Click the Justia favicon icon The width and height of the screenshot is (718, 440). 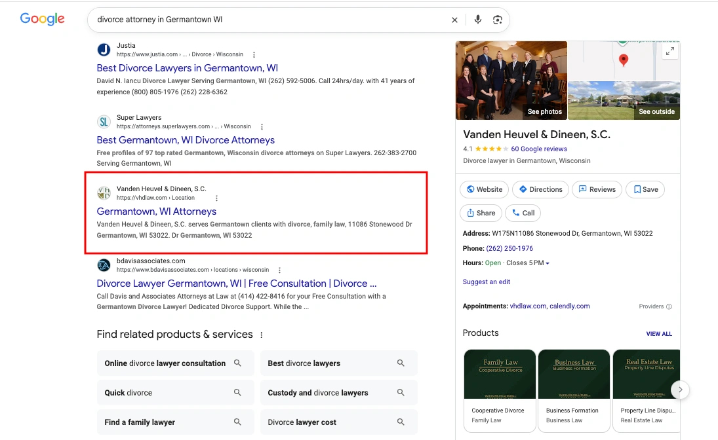tap(104, 49)
